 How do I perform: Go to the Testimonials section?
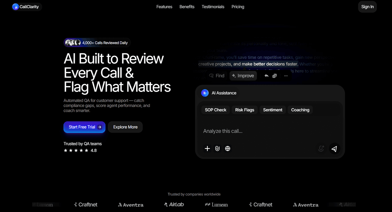coord(213,7)
